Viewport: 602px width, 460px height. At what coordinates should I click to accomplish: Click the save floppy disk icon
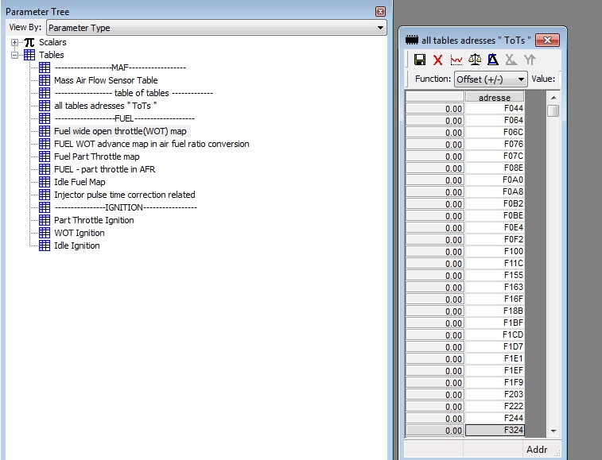419,60
